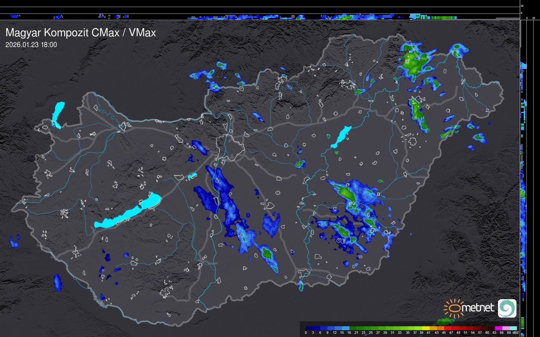Click the 'metnet' logo text

point(479,308)
